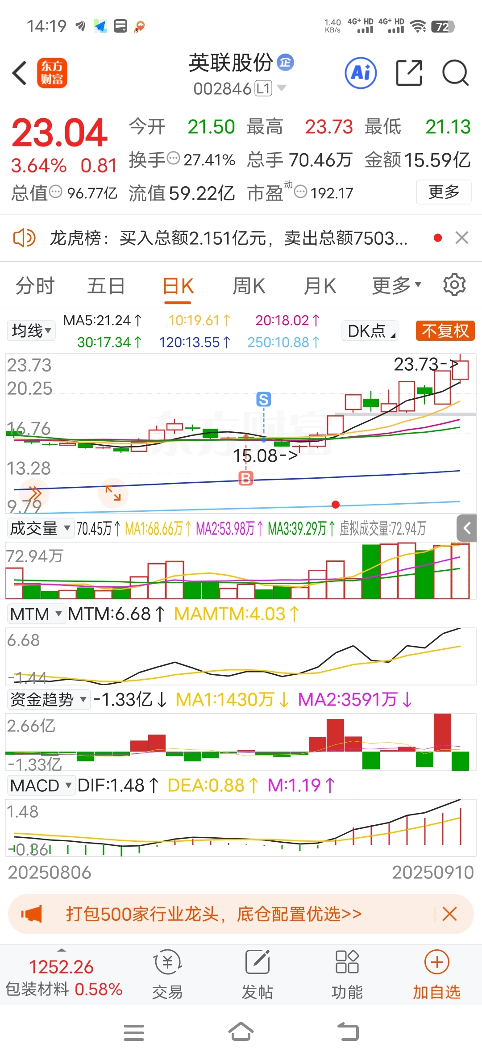Tap the 250:10.88 moving average value
Screen dimensions: 482x1061
[x=284, y=343]
